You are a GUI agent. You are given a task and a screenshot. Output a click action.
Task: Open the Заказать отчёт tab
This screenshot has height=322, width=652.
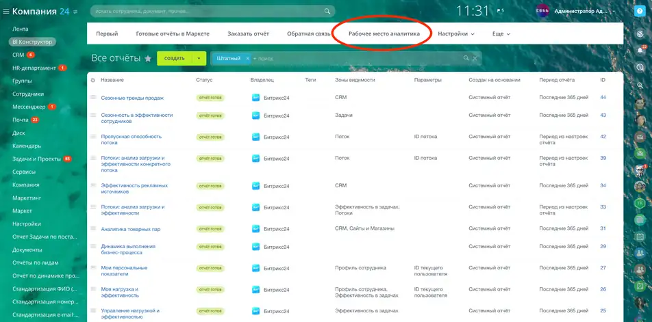pyautogui.click(x=248, y=34)
